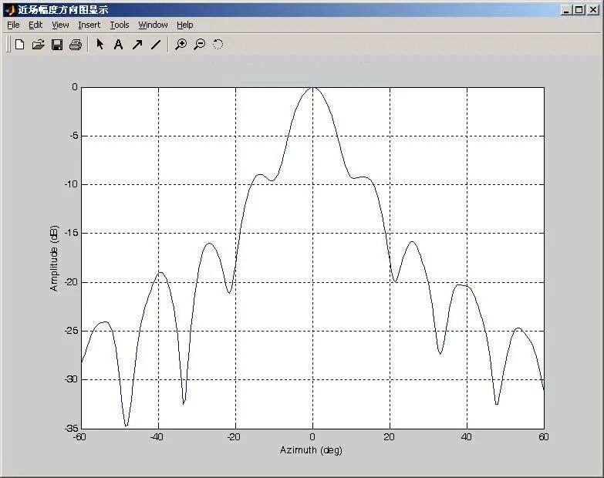Click the main lobe peak at 0 degrees
Viewport: 604px width, 478px height.
tap(312, 88)
